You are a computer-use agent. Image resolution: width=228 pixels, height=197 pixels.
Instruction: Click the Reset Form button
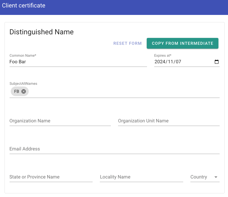(128, 43)
